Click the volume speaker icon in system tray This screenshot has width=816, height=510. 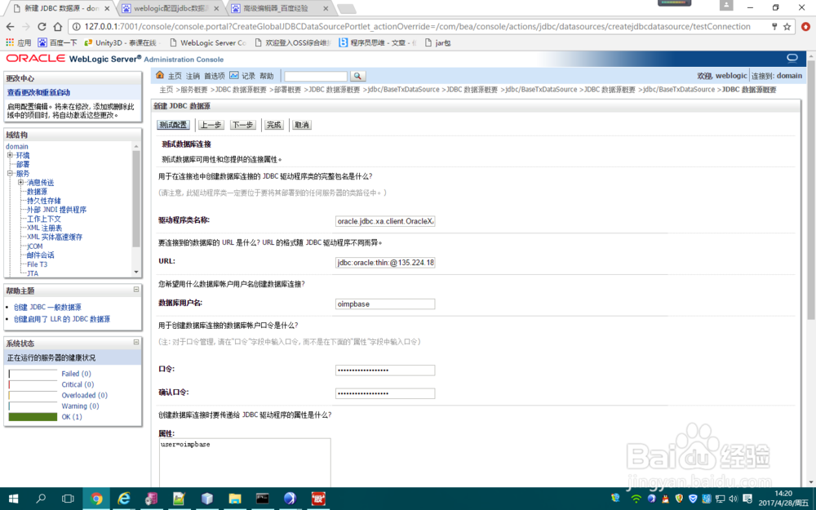[x=734, y=499]
